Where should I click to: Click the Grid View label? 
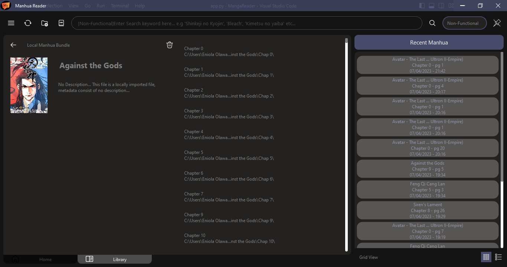(x=369, y=257)
